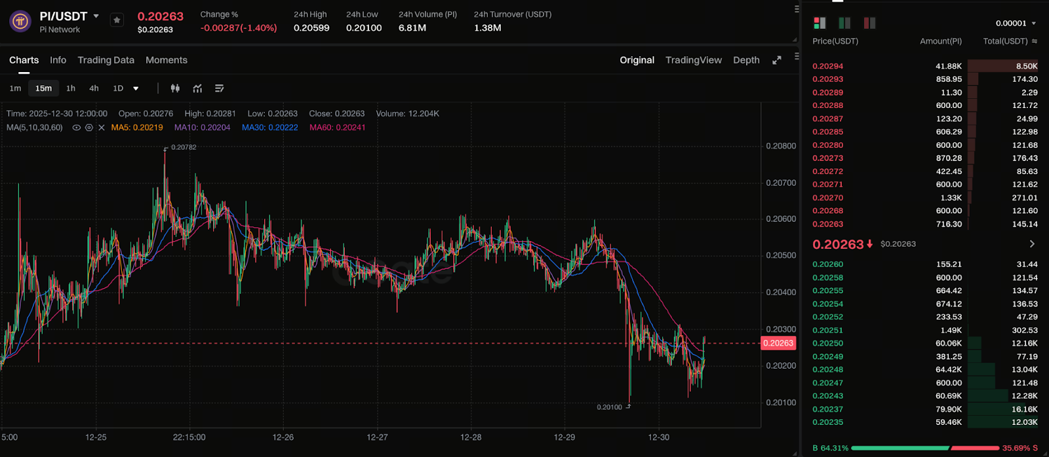The image size is (1049, 457).
Task: Select ask price 0.20287
Action: (x=828, y=119)
